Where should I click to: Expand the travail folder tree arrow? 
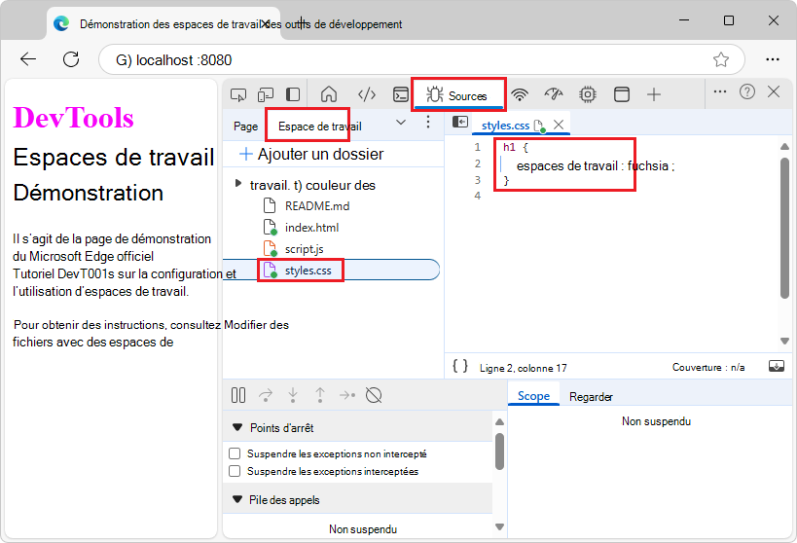(x=237, y=184)
